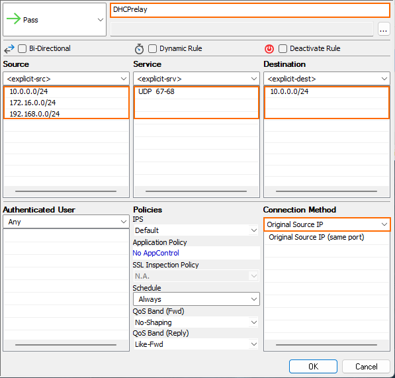Click the green Pass arrow icon
395x378 pixels.
pos(13,19)
